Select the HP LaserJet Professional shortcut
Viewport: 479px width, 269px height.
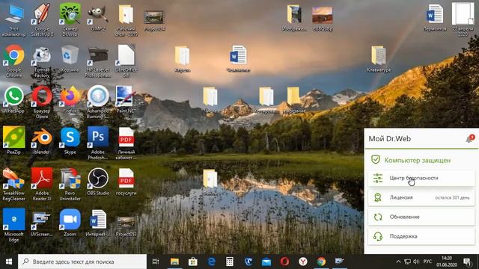[x=98, y=61]
